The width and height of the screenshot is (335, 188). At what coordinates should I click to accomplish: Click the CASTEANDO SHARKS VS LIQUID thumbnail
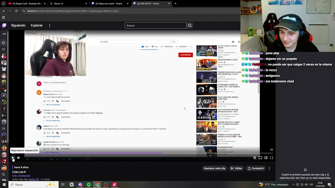[206, 90]
